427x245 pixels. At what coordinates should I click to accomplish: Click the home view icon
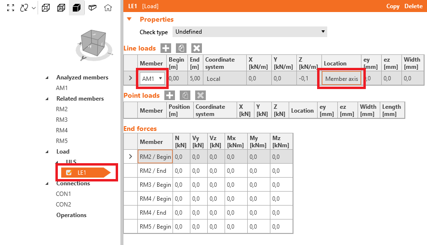point(108,8)
